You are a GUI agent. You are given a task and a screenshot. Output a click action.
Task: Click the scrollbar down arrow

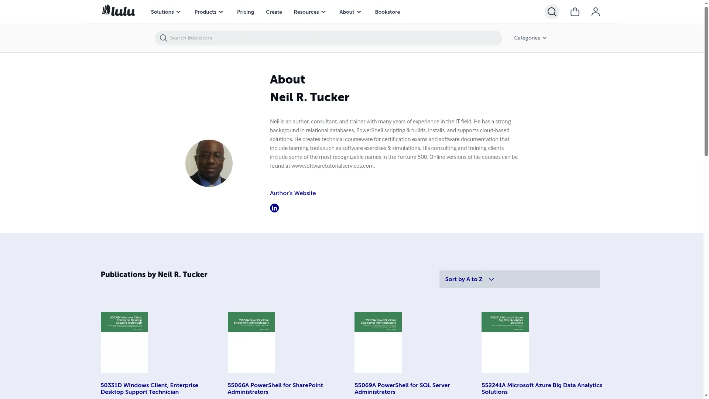[x=706, y=396]
